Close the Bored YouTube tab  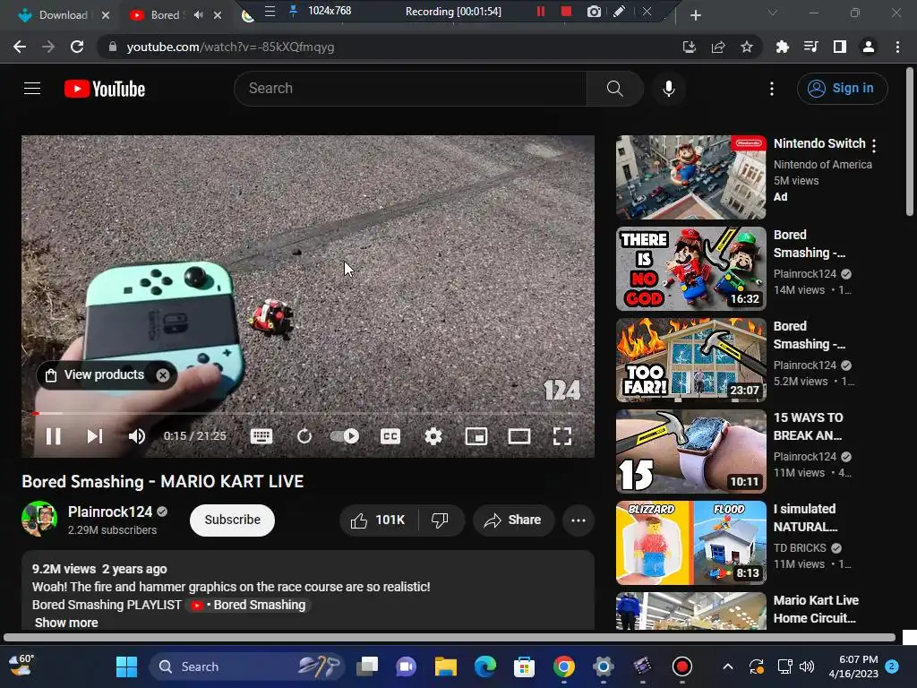[x=218, y=15]
